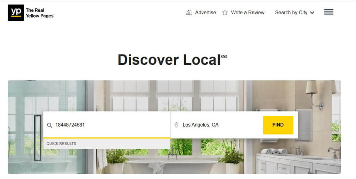This screenshot has height=179, width=356.
Task: Click the SM service mark superscript
Action: click(x=224, y=57)
